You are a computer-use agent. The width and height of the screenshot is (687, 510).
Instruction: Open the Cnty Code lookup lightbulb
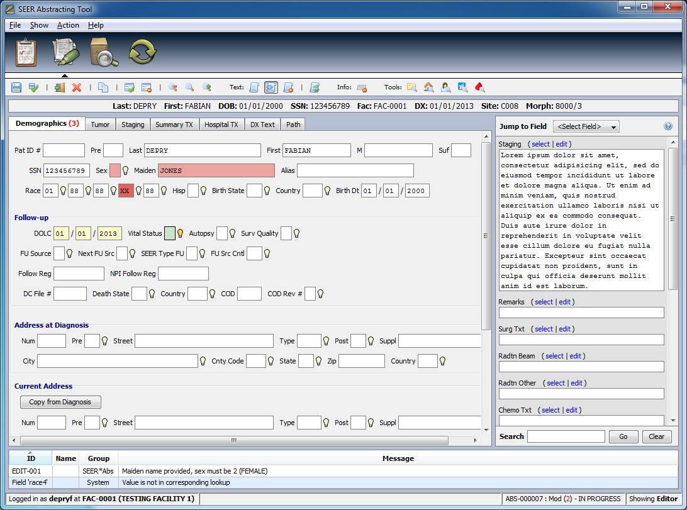(x=271, y=361)
